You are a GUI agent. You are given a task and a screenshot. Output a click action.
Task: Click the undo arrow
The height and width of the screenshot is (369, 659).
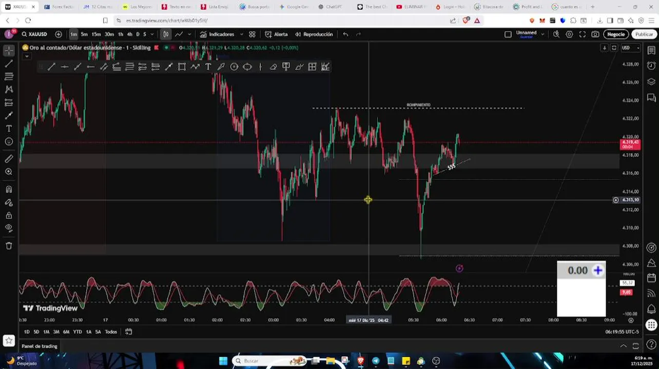pyautogui.click(x=345, y=34)
